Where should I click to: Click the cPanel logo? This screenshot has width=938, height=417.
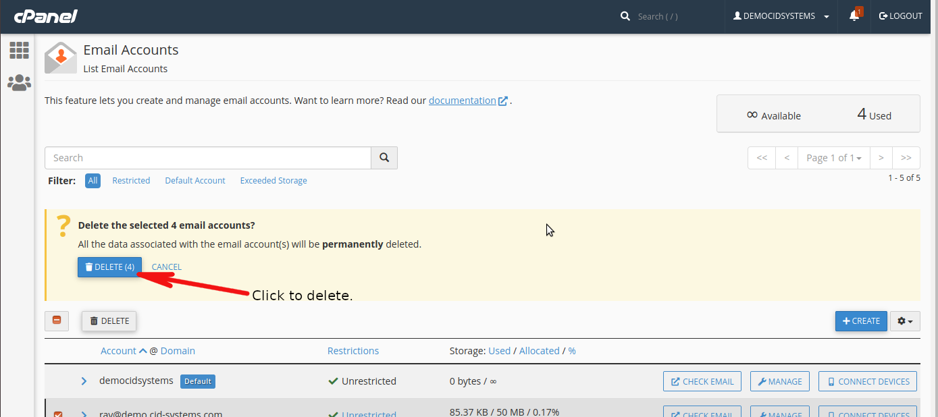click(x=45, y=16)
